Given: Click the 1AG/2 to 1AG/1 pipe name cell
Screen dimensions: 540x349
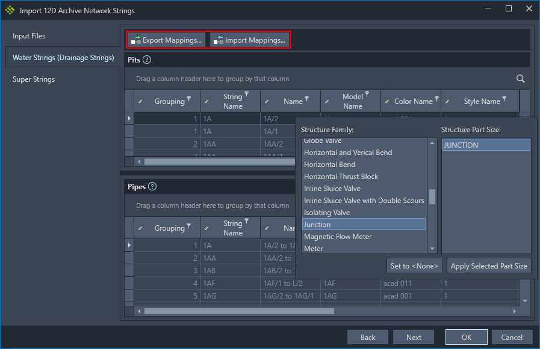Looking at the screenshot, I should click(290, 296).
